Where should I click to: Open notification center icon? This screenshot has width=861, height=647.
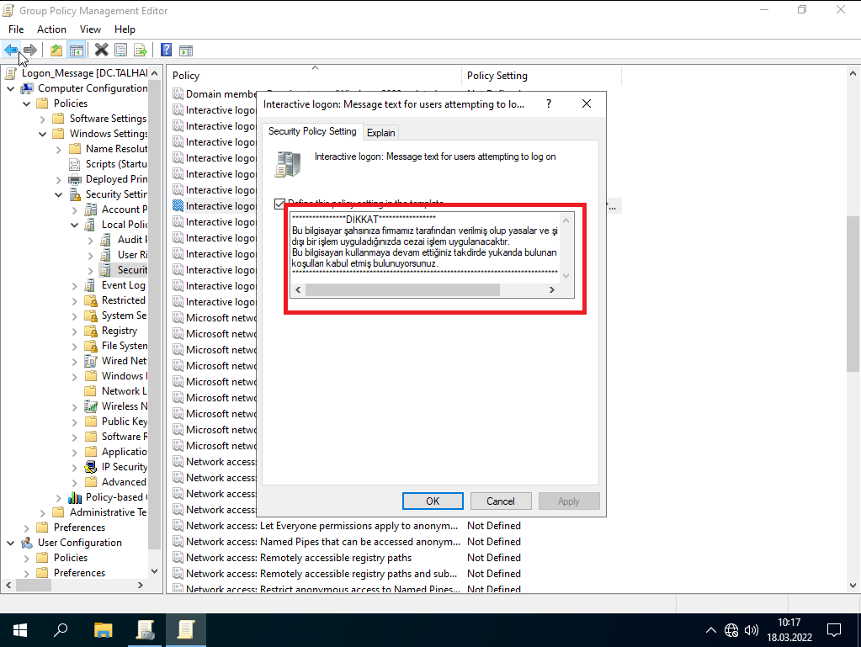click(x=834, y=630)
